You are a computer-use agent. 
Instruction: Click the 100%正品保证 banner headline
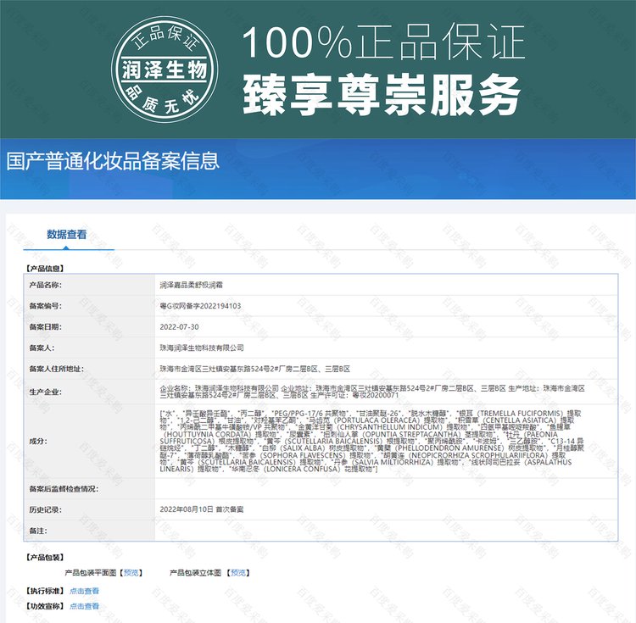[x=383, y=42]
